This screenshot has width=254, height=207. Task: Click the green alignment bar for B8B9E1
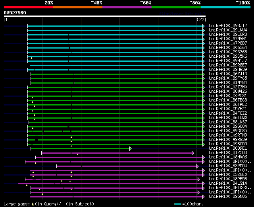point(80,148)
